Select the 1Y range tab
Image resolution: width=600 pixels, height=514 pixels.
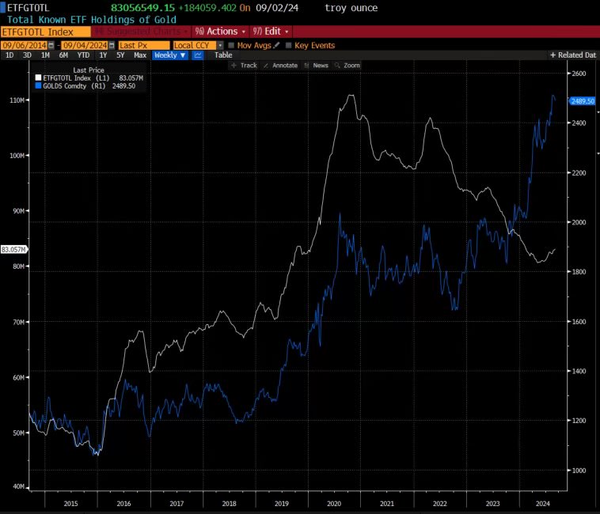[103, 55]
